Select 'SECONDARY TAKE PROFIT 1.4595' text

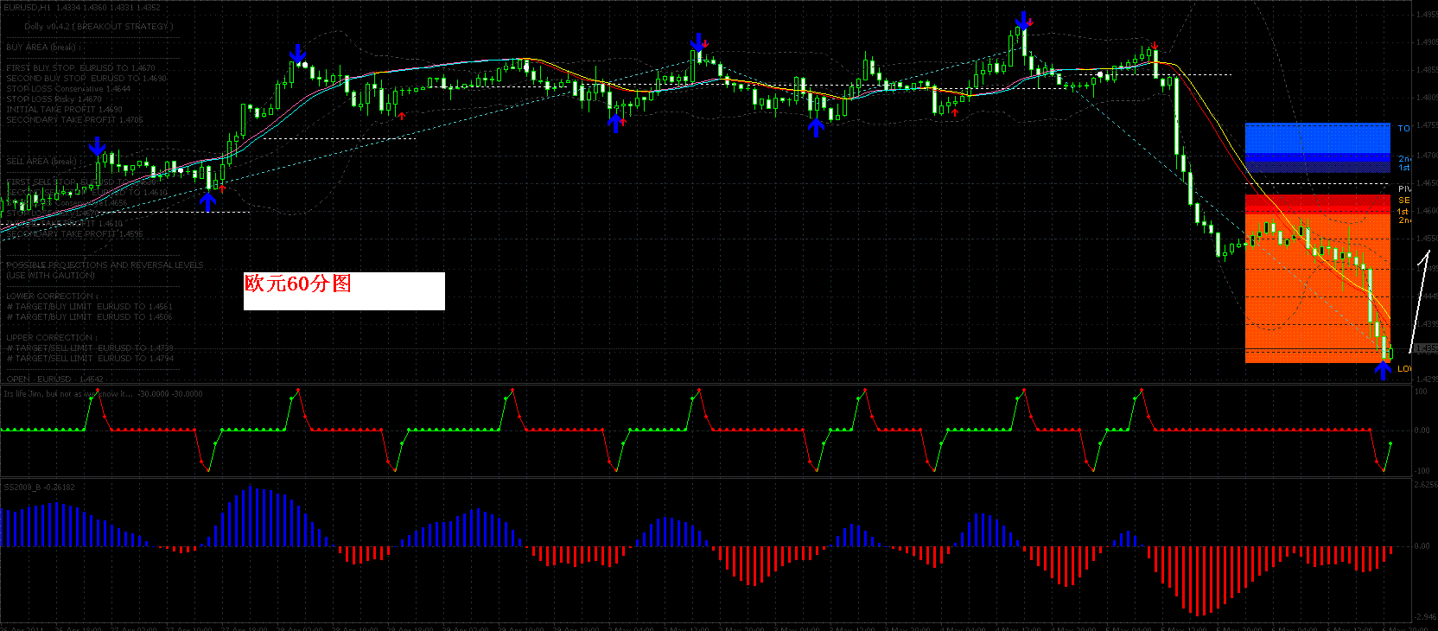point(75,234)
